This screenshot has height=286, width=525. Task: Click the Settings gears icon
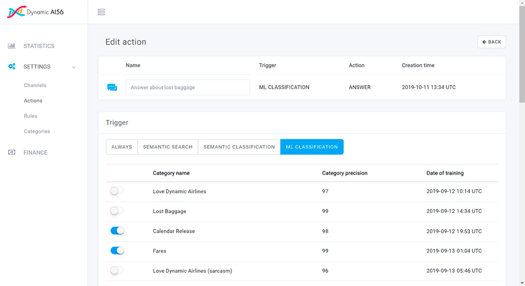point(12,67)
